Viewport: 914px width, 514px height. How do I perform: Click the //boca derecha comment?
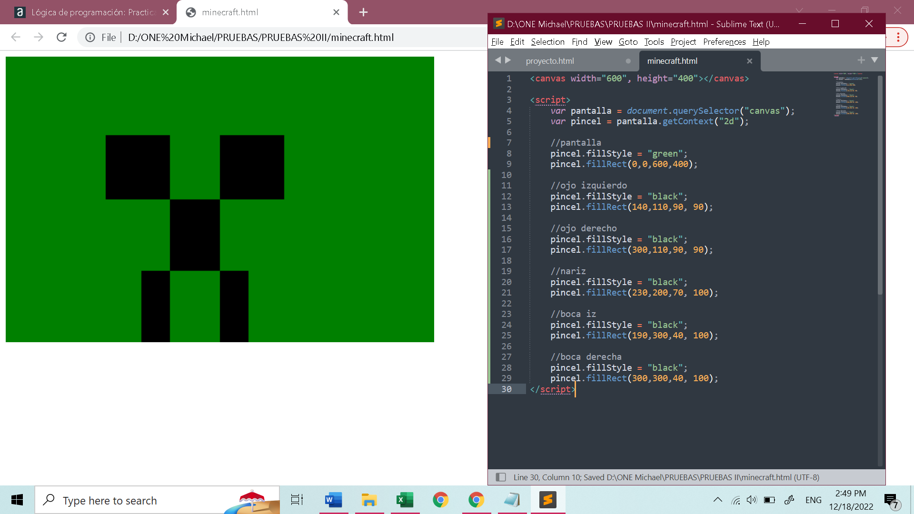click(586, 357)
